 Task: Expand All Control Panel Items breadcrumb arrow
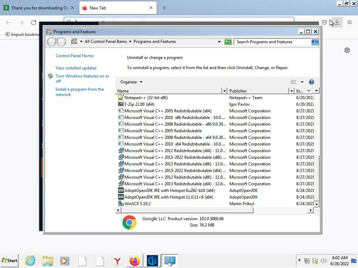pos(130,42)
